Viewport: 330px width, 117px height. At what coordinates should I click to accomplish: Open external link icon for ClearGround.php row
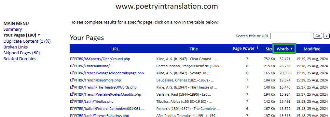click(x=72, y=59)
